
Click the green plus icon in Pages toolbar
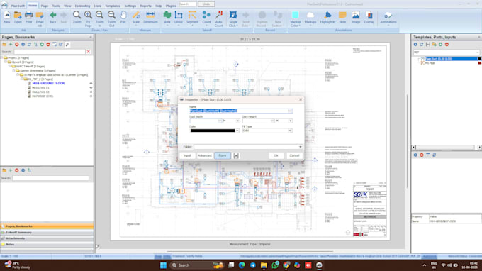pos(11,45)
